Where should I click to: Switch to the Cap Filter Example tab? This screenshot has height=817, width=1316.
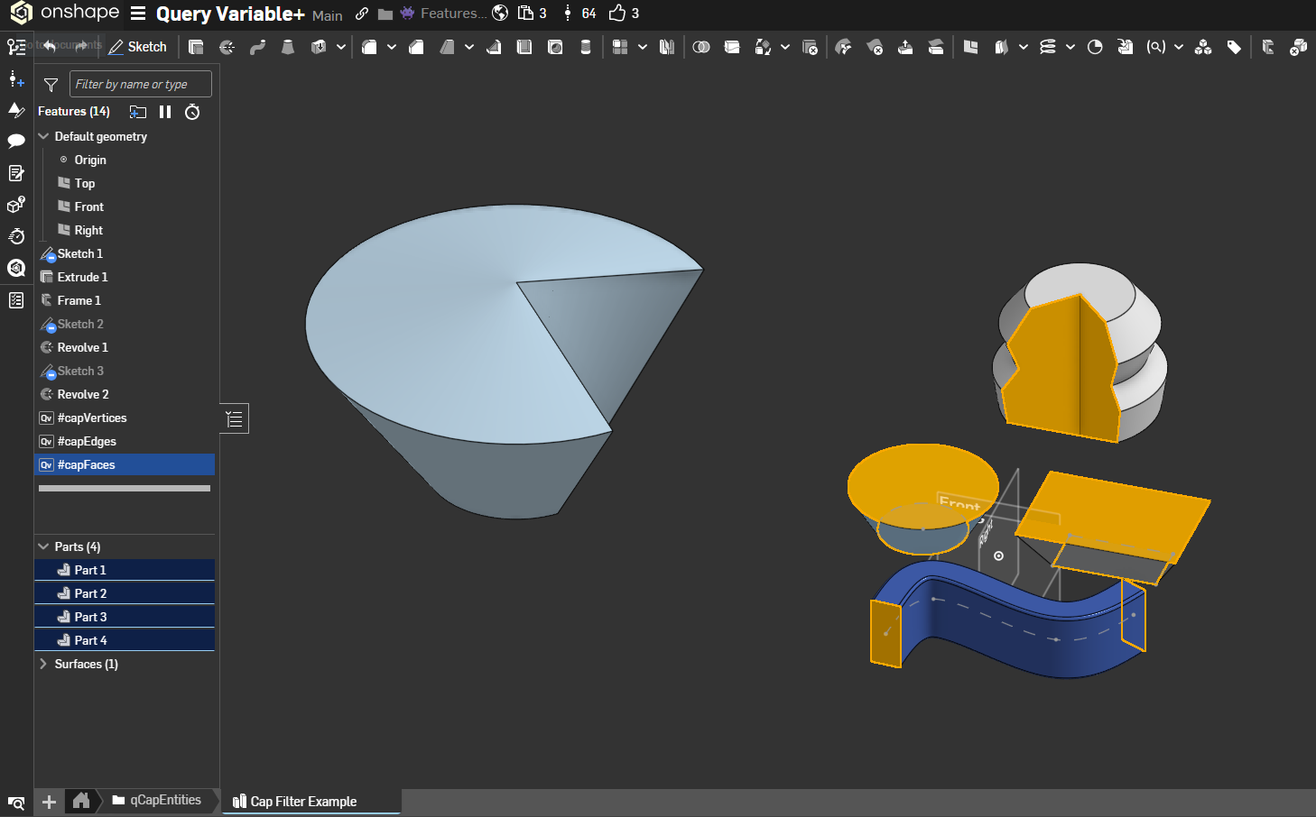[303, 802]
